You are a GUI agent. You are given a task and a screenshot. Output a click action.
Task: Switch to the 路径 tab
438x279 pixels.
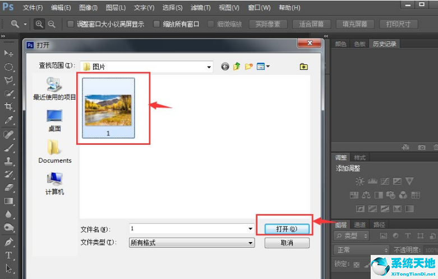[379, 224]
